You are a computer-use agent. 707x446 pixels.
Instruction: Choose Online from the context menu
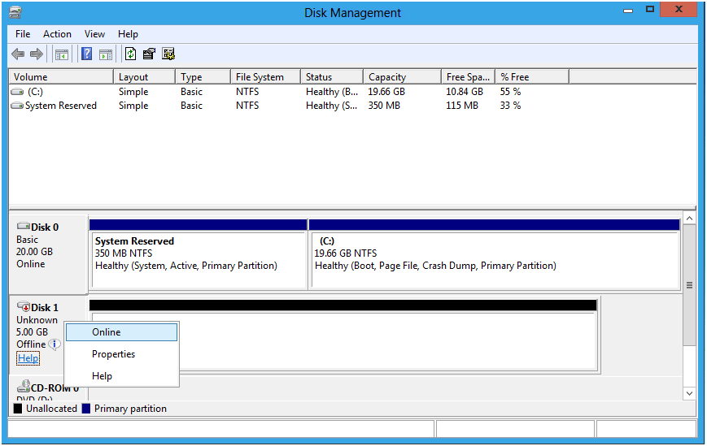(121, 332)
